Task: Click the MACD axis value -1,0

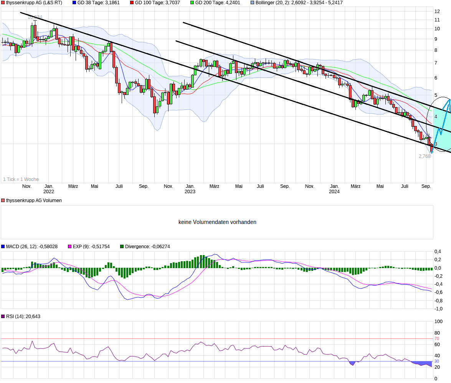Action: (x=438, y=309)
